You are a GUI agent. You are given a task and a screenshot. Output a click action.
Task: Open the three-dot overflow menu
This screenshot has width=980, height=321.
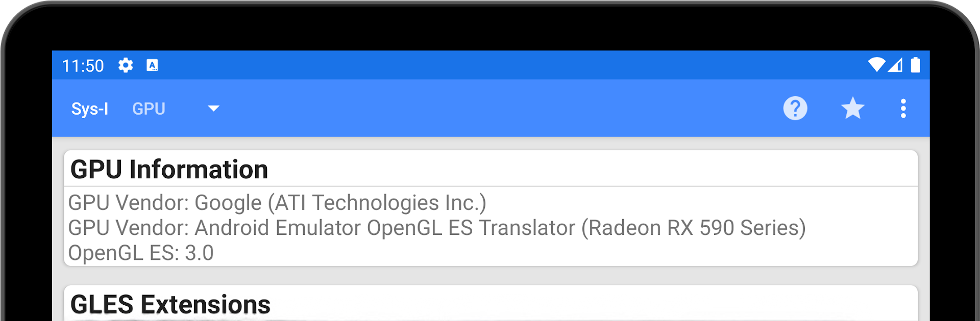[x=903, y=109]
